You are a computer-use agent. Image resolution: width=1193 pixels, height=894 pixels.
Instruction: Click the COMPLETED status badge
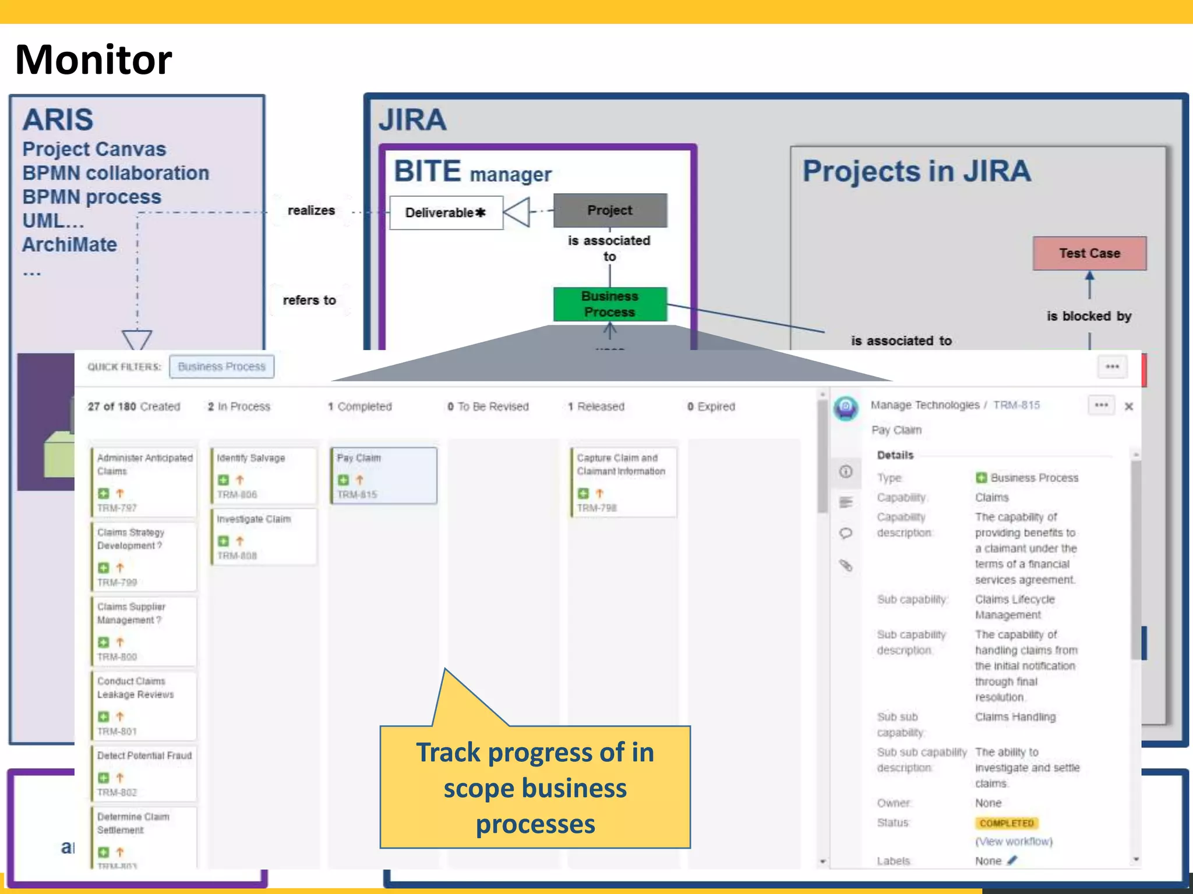coord(1007,823)
